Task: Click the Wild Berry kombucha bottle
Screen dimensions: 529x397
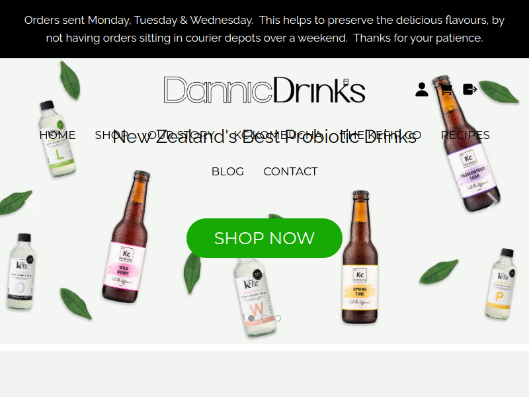Action: [126, 238]
